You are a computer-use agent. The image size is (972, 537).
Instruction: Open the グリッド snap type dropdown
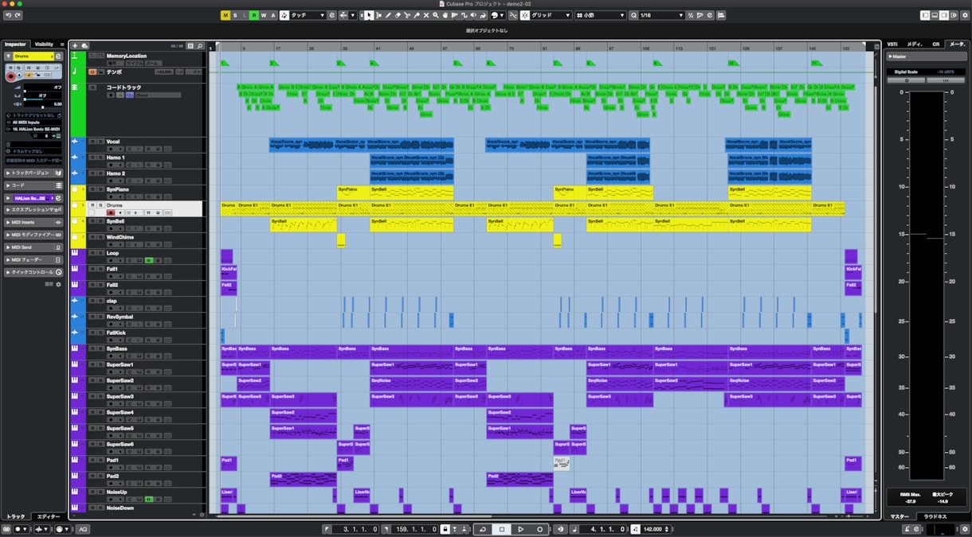coord(551,15)
